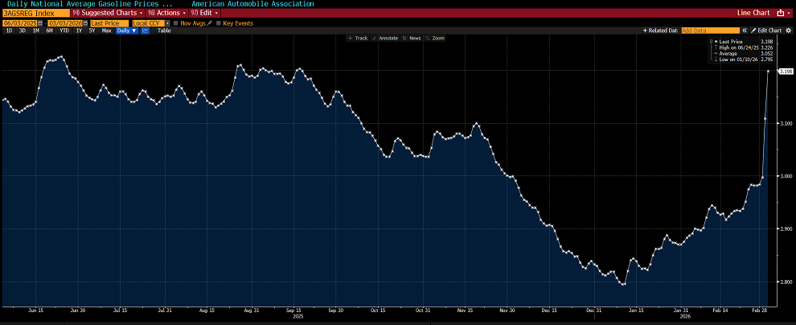Open the Actions menu
This screenshot has height=325, width=796.
point(166,13)
